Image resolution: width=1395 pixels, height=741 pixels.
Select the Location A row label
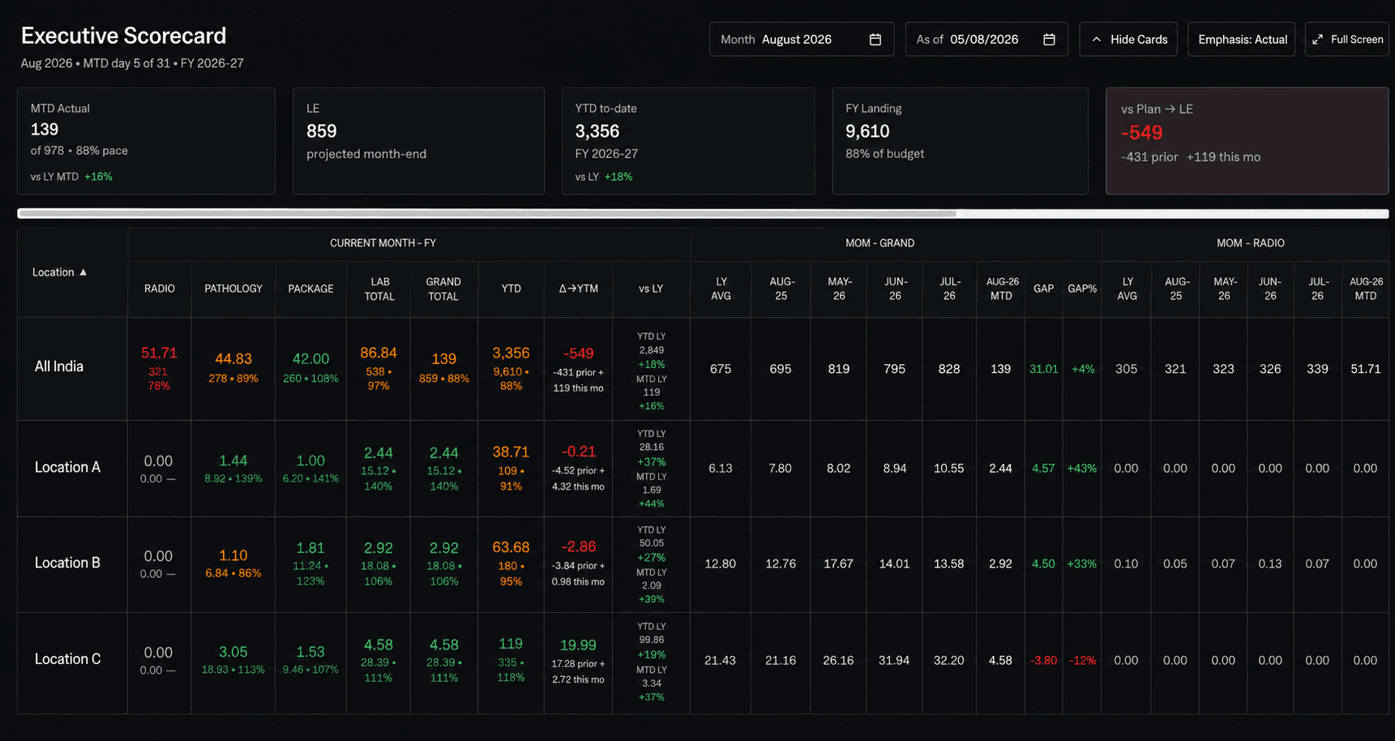[67, 467]
